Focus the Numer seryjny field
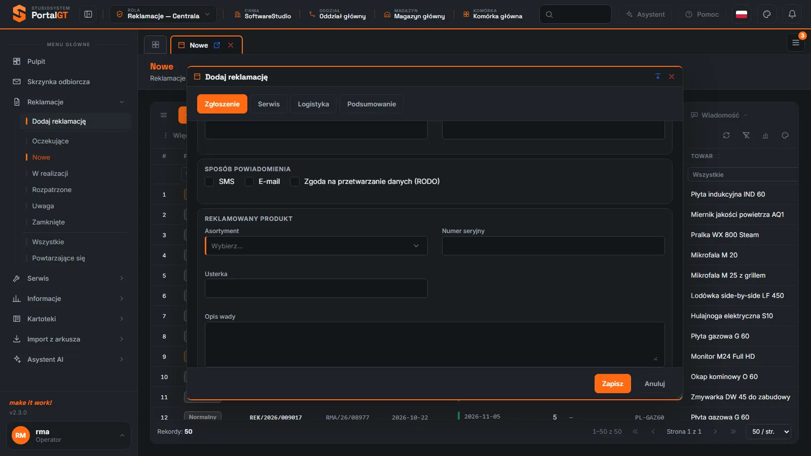 pos(554,246)
